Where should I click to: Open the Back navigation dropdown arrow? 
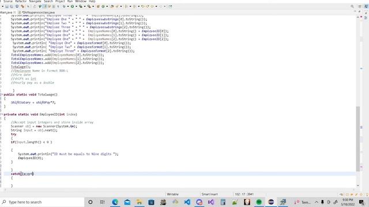(156, 6)
